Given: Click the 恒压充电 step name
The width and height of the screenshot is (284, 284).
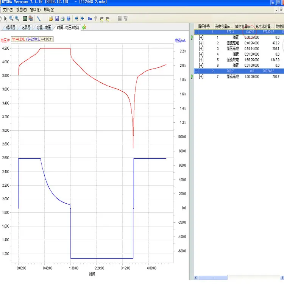Looking at the screenshot, I should [233, 49].
